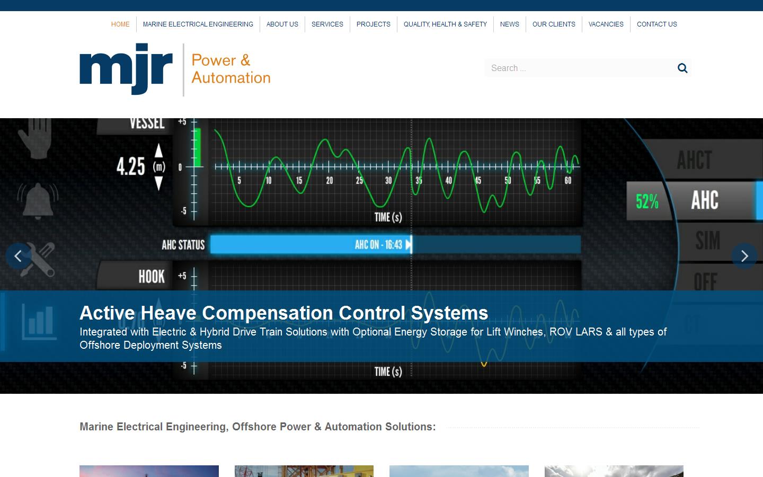763x477 pixels.
Task: Click the mjr Power & Automation logo
Action: [175, 69]
